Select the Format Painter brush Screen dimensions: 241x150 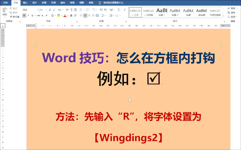click(x=11, y=17)
